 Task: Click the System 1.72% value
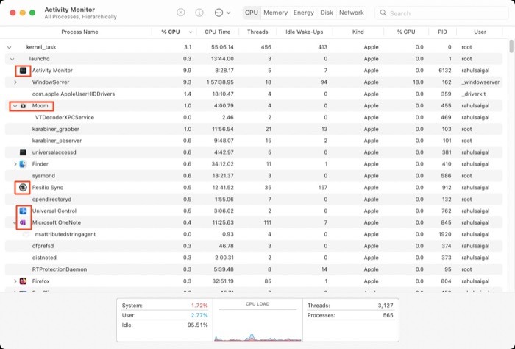pos(199,306)
